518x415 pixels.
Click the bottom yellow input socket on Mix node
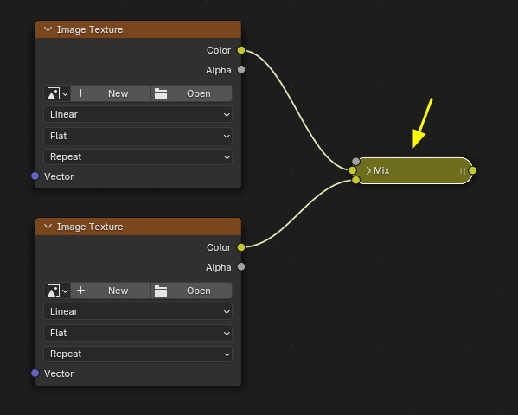point(355,180)
